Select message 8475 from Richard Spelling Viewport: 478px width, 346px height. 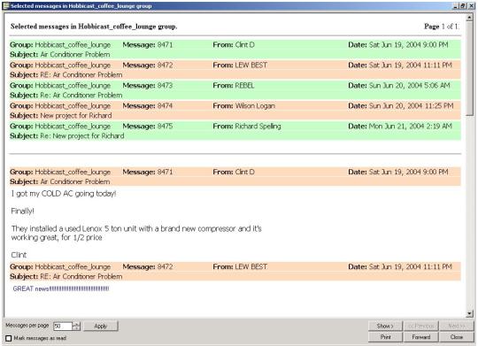235,131
